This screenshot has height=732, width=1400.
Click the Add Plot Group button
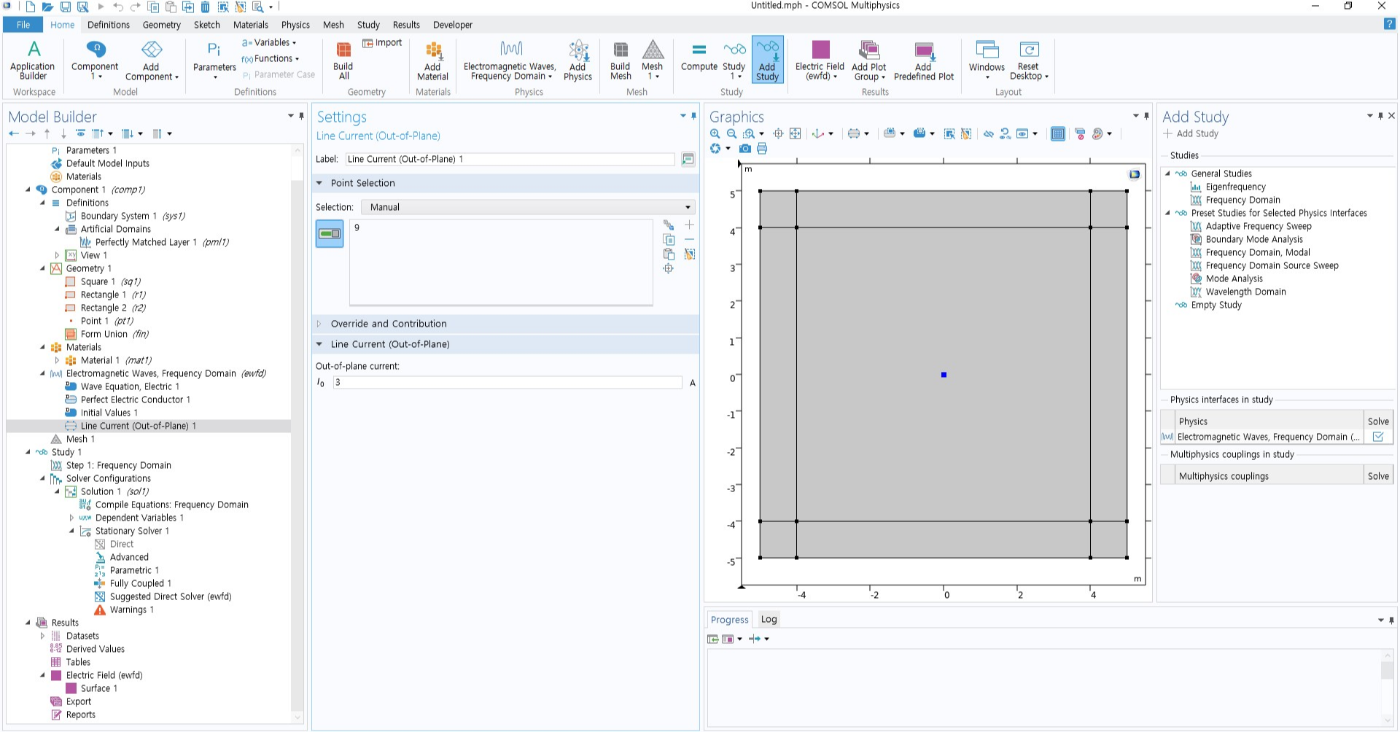[x=868, y=60]
